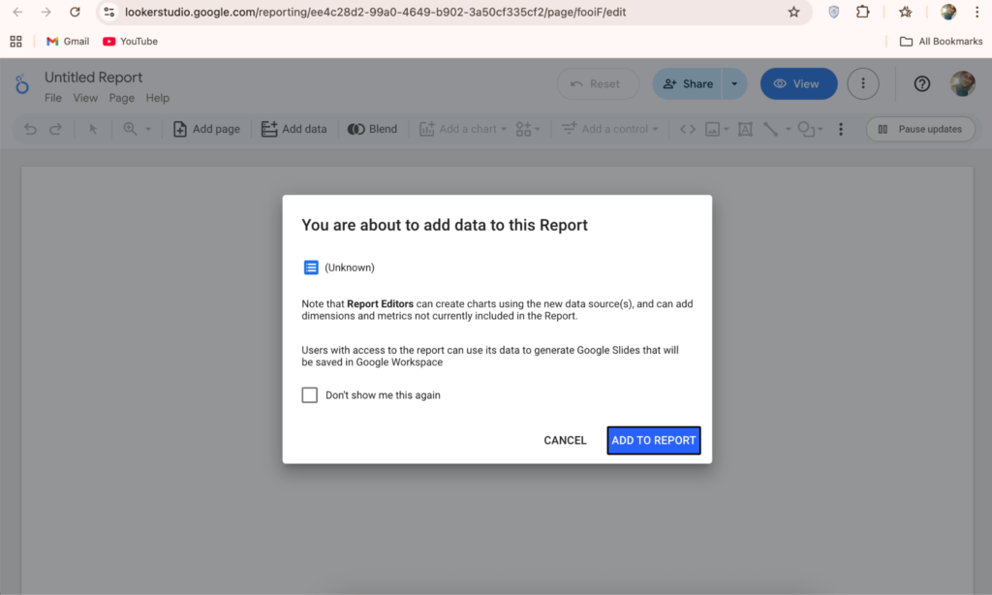Click the ADD TO REPORT button
Screen dimensions: 992x595
pyautogui.click(x=654, y=440)
